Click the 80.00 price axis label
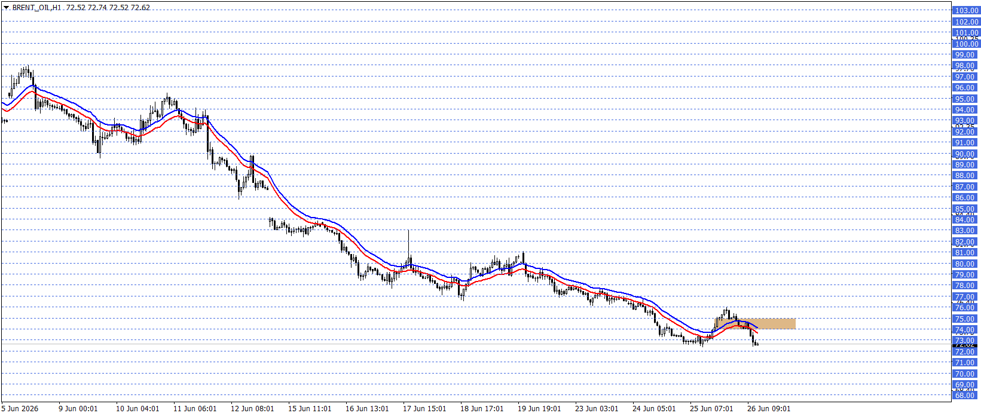 (x=965, y=264)
